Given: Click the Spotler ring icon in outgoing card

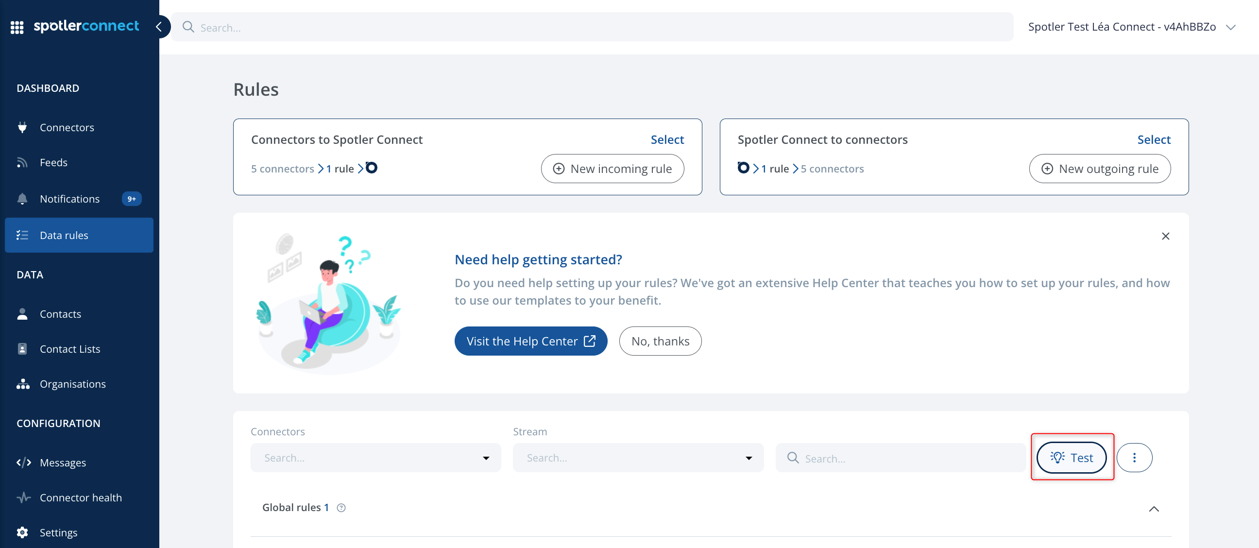Looking at the screenshot, I should [743, 168].
